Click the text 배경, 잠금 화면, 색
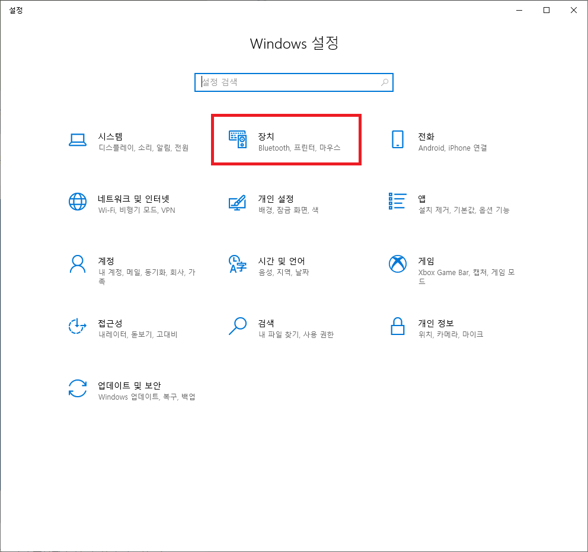Viewport: 588px width, 552px height. coord(289,210)
